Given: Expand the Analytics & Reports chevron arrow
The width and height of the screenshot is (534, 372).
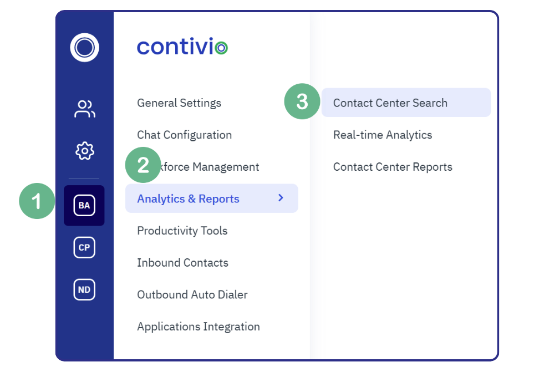Looking at the screenshot, I should (281, 198).
